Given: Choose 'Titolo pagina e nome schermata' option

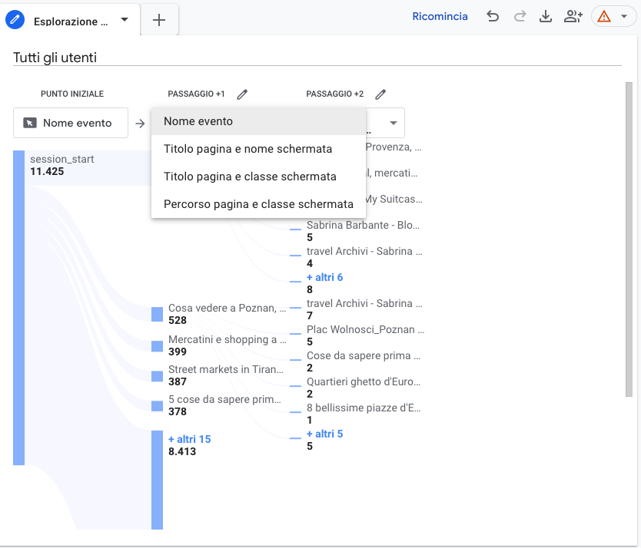Looking at the screenshot, I should point(247,149).
